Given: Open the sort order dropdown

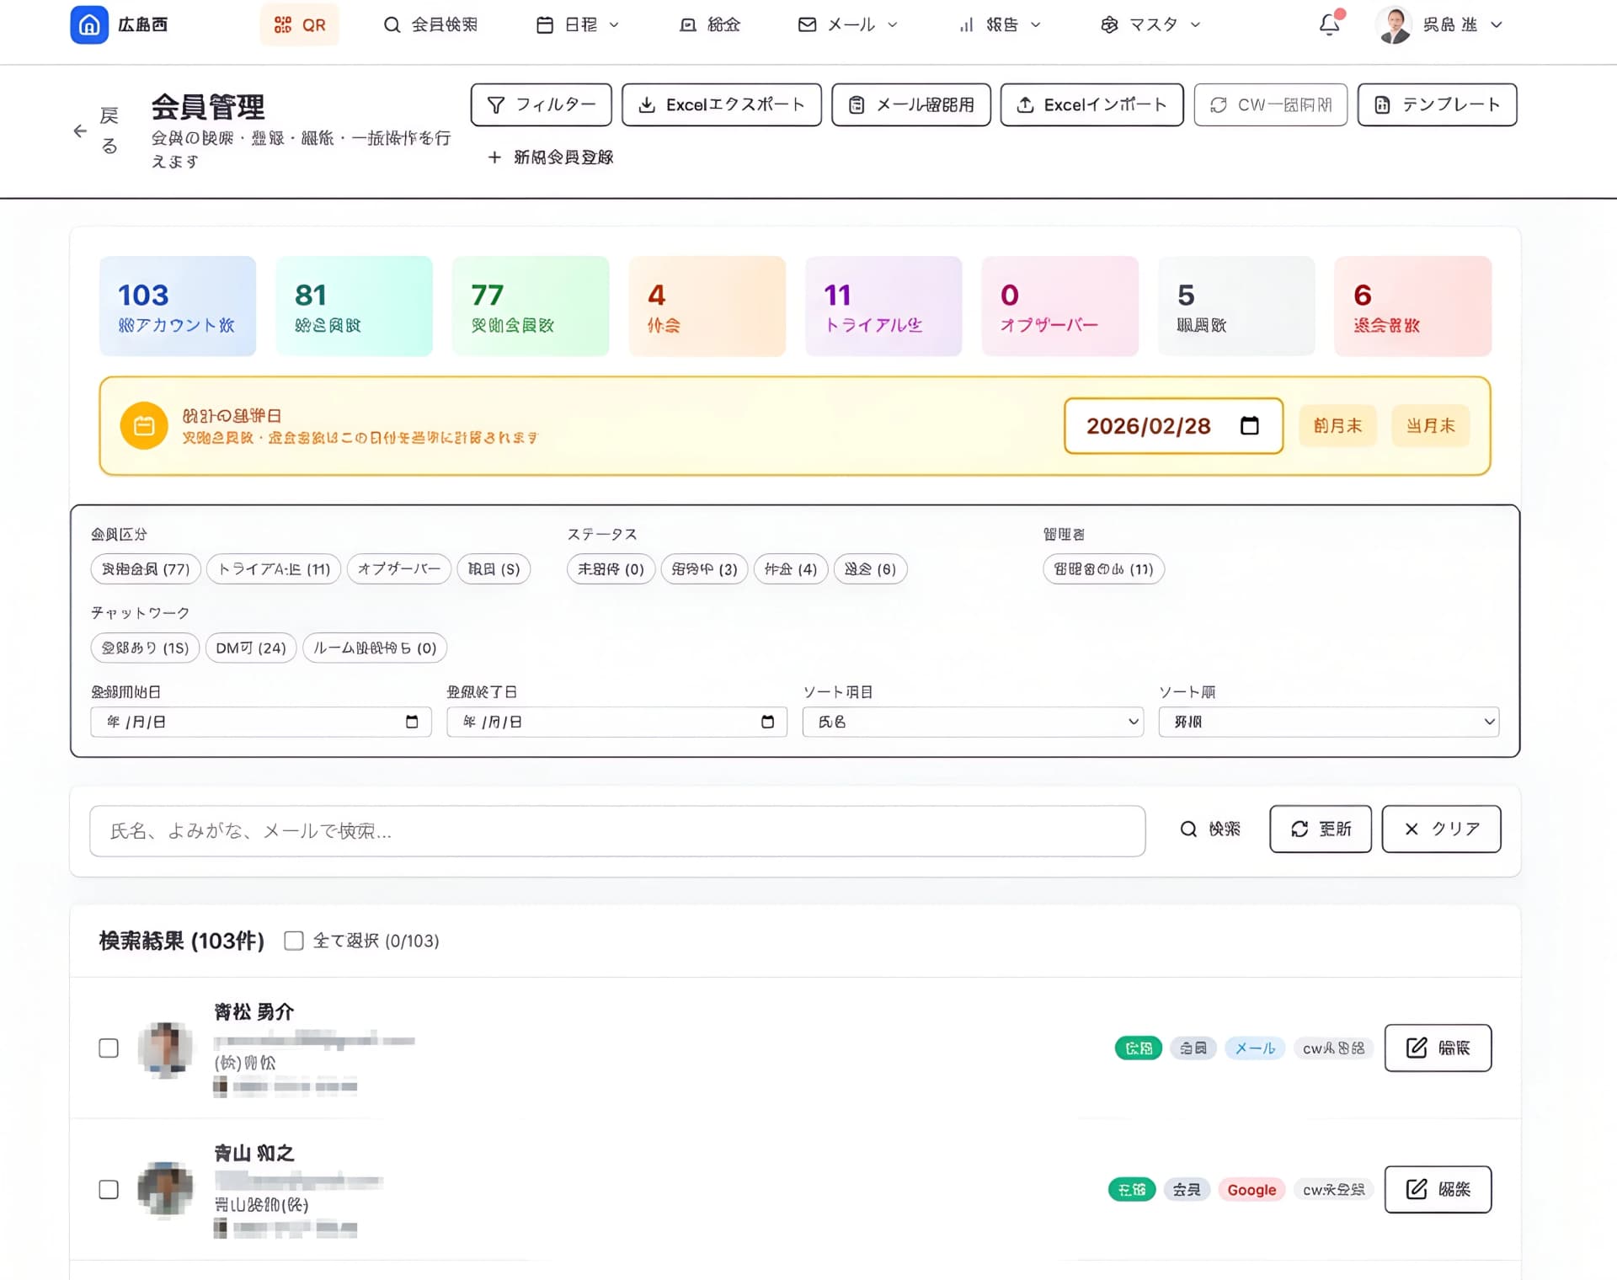Looking at the screenshot, I should (1328, 722).
